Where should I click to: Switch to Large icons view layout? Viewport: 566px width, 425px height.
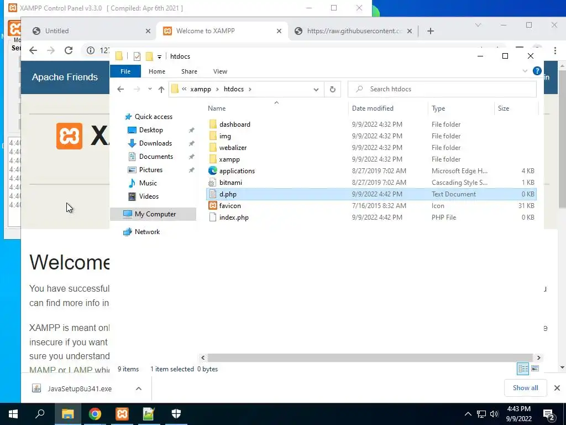(x=535, y=369)
